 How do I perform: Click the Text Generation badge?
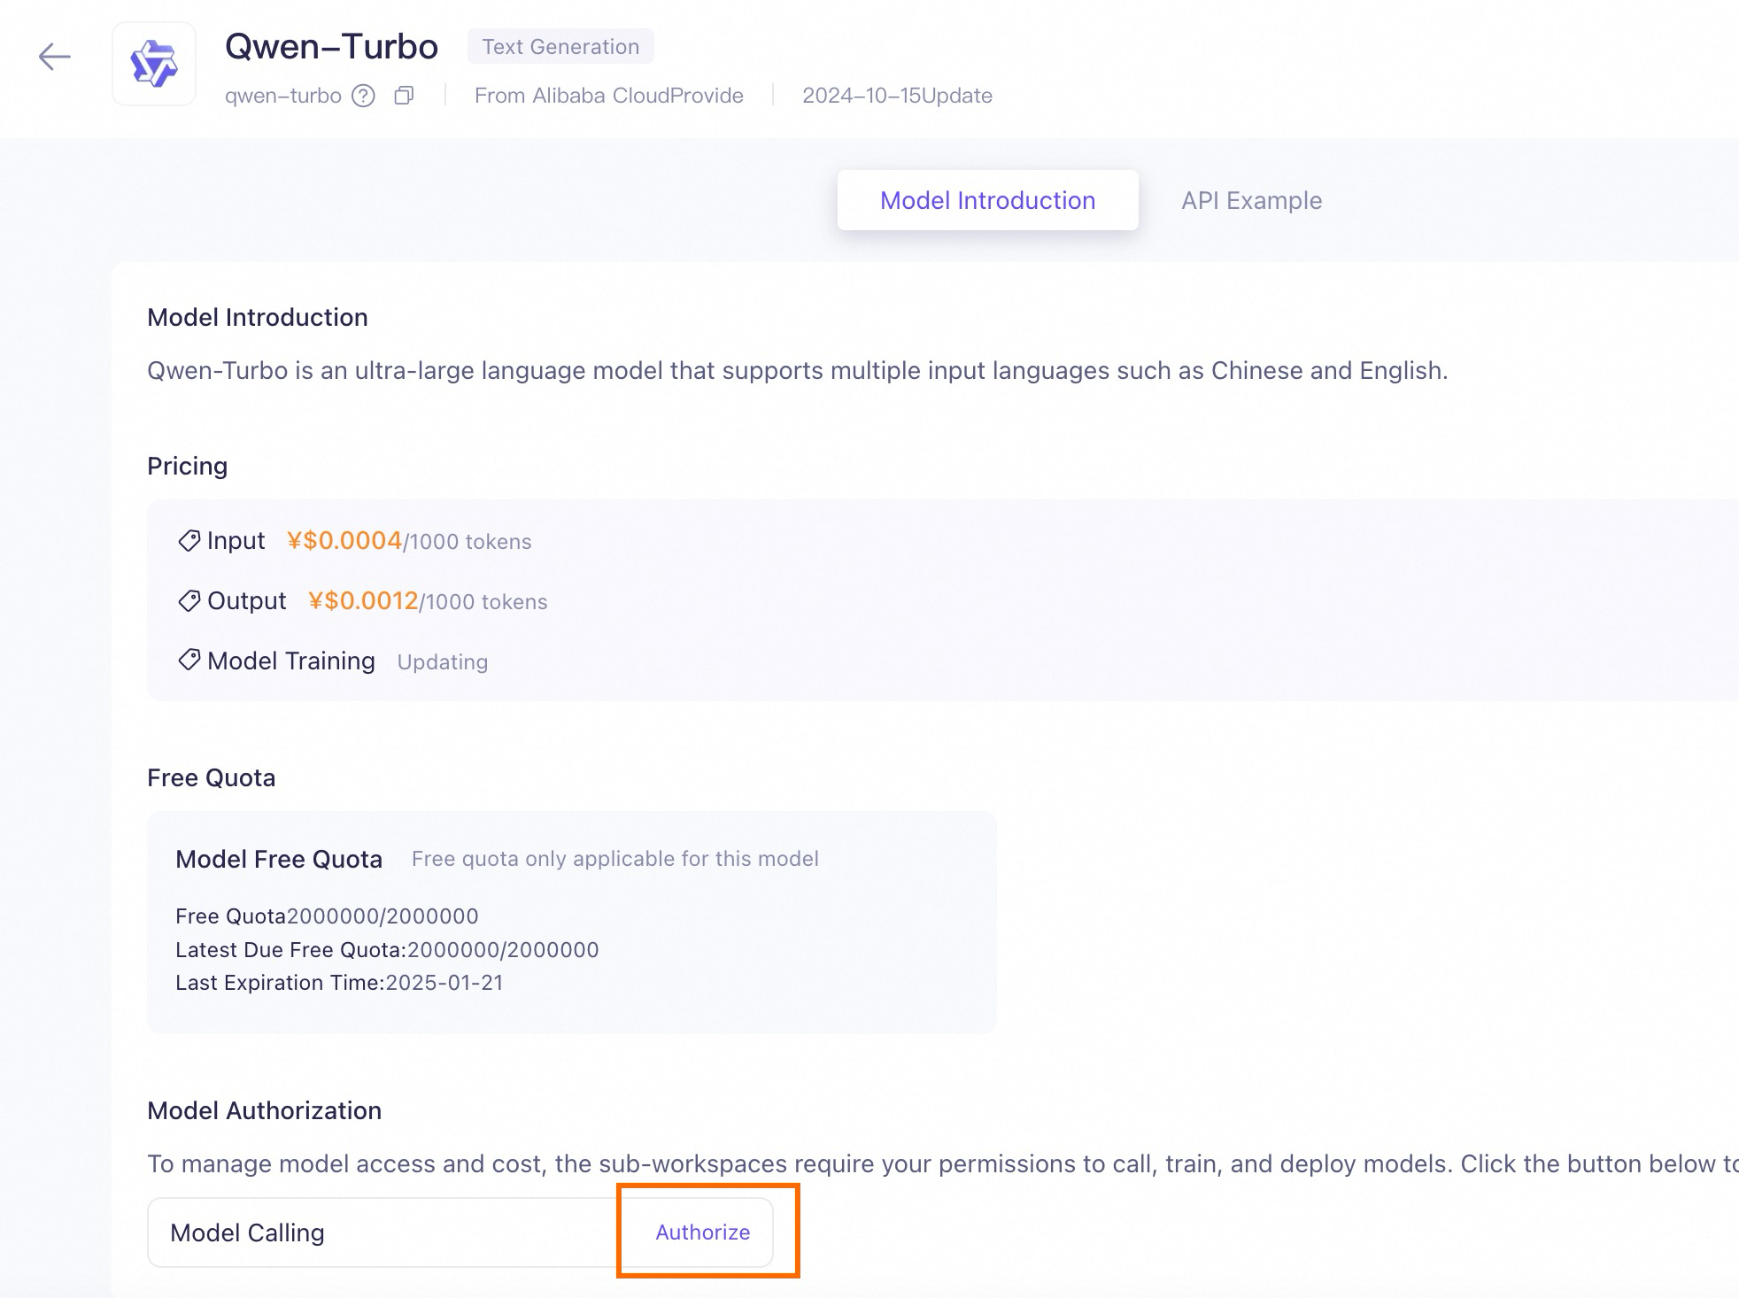tap(560, 46)
